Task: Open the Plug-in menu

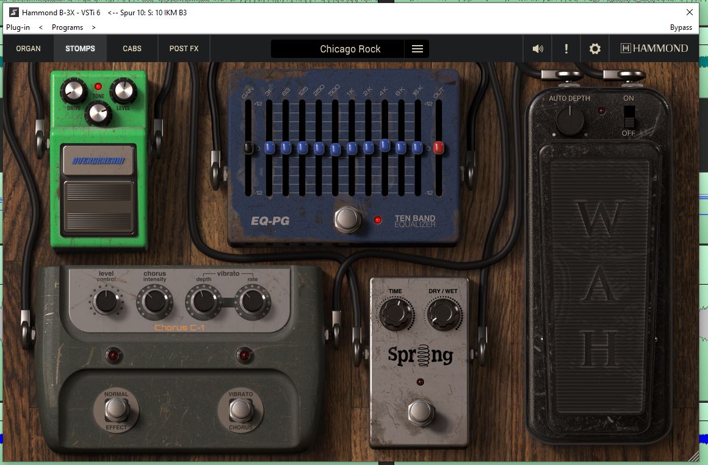Action: point(18,27)
